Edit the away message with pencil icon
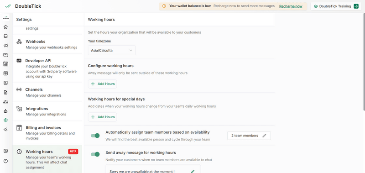 click(x=193, y=171)
